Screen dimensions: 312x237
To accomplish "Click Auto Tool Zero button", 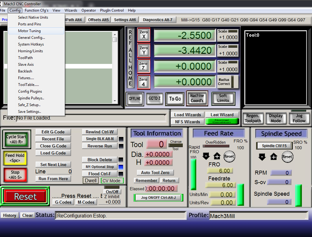I will click(x=155, y=172).
